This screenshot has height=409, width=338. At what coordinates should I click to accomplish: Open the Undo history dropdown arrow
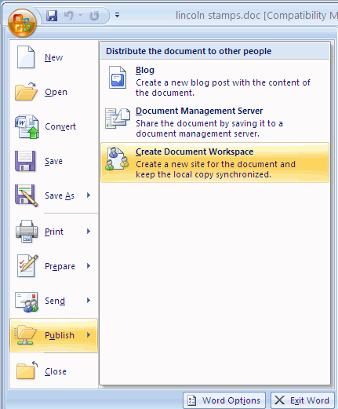(81, 16)
